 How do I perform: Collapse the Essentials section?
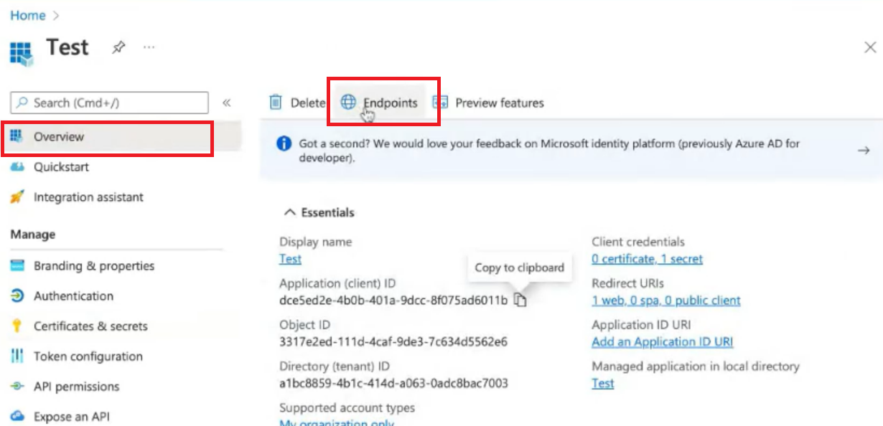tap(290, 212)
